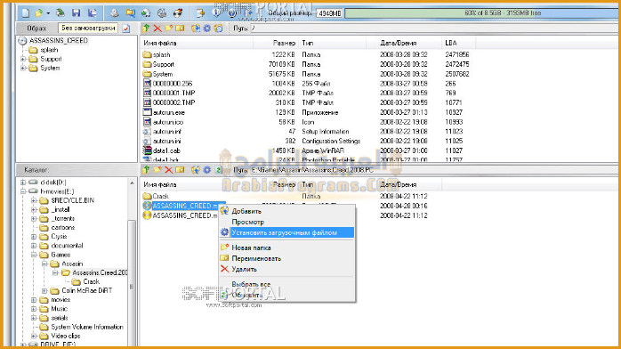Image resolution: width=621 pixels, height=349 pixels.
Task: Choose Просмотр from context menu
Action: click(286, 222)
